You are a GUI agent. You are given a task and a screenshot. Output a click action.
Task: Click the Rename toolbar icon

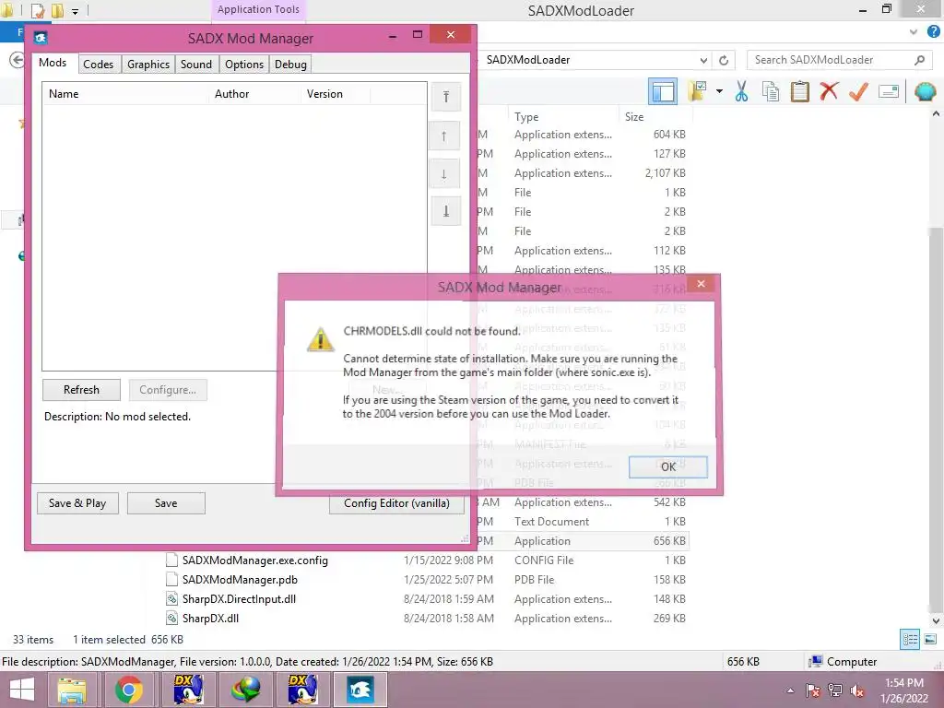[x=888, y=91]
